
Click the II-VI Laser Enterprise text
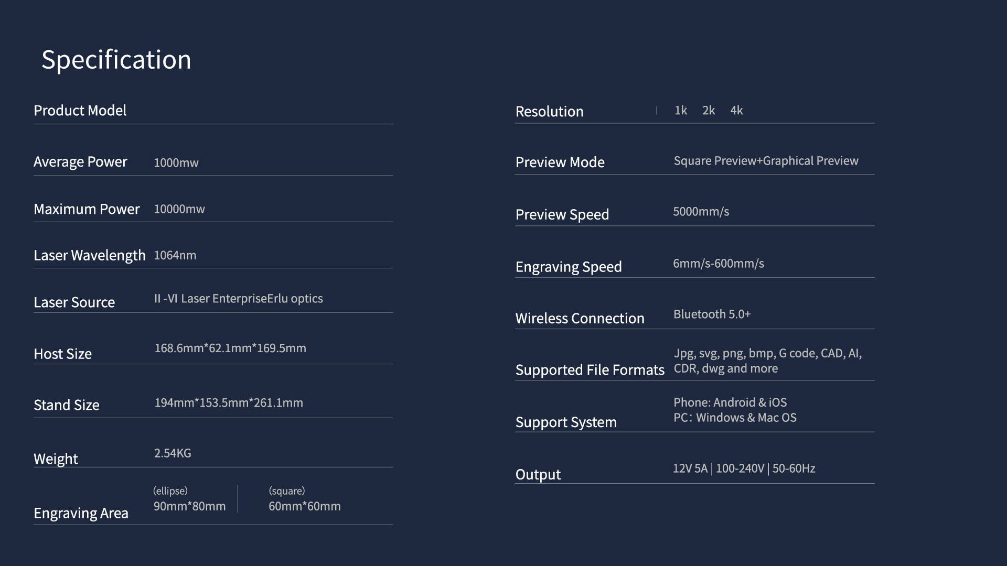[210, 299]
